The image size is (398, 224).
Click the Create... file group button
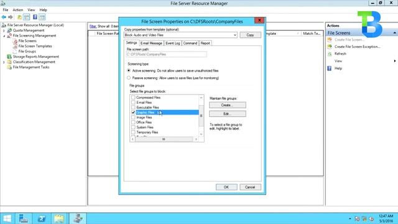228,105
